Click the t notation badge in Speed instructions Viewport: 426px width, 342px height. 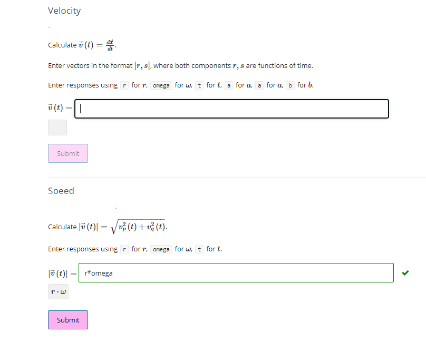click(x=199, y=249)
